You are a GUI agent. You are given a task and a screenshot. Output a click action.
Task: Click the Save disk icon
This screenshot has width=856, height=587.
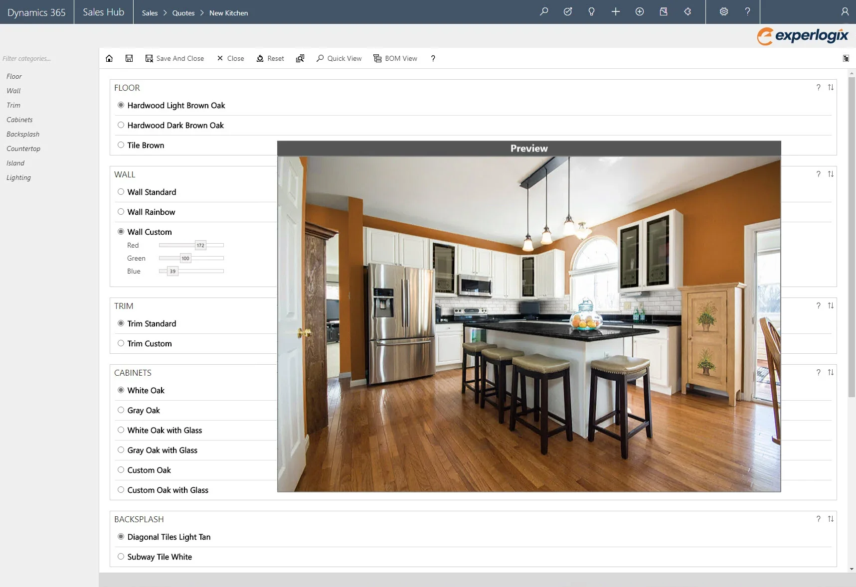coord(129,58)
